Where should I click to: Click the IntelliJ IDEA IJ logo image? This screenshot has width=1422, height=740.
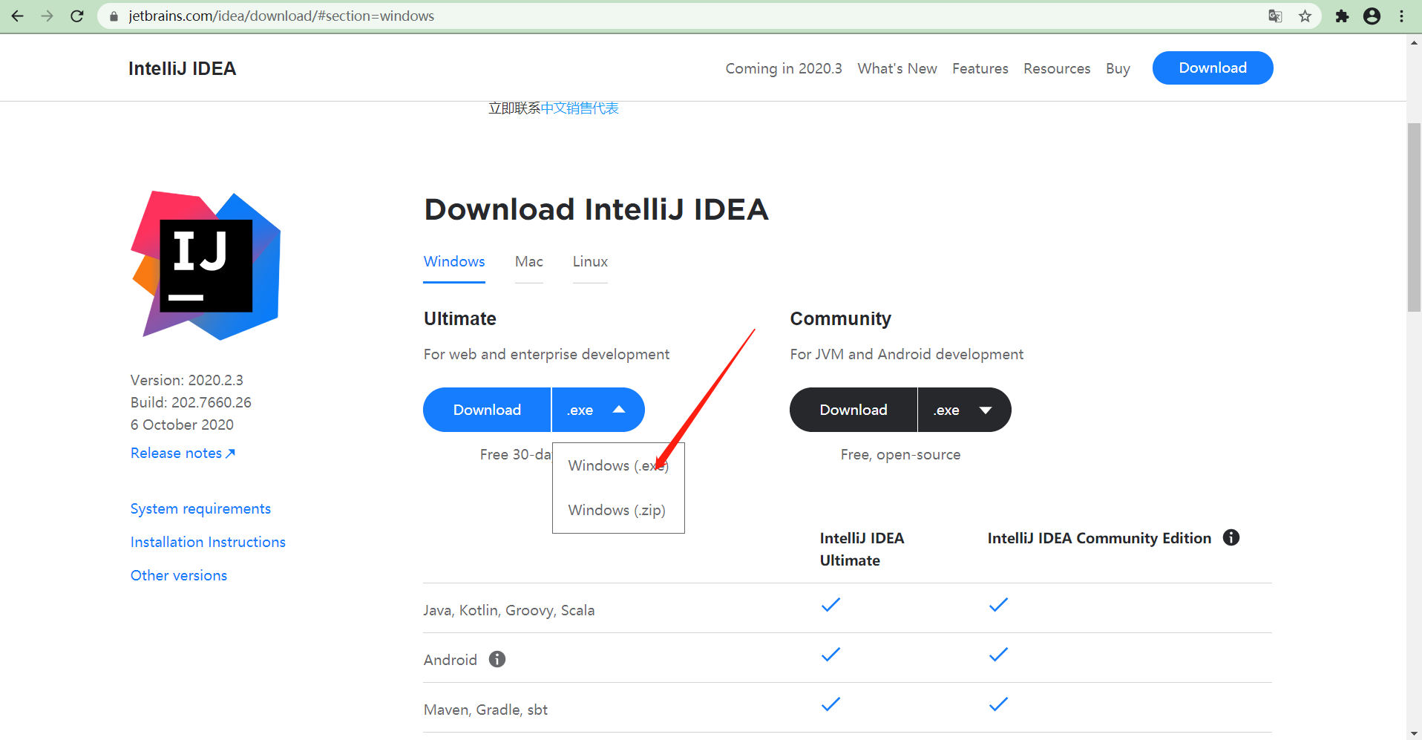point(206,265)
